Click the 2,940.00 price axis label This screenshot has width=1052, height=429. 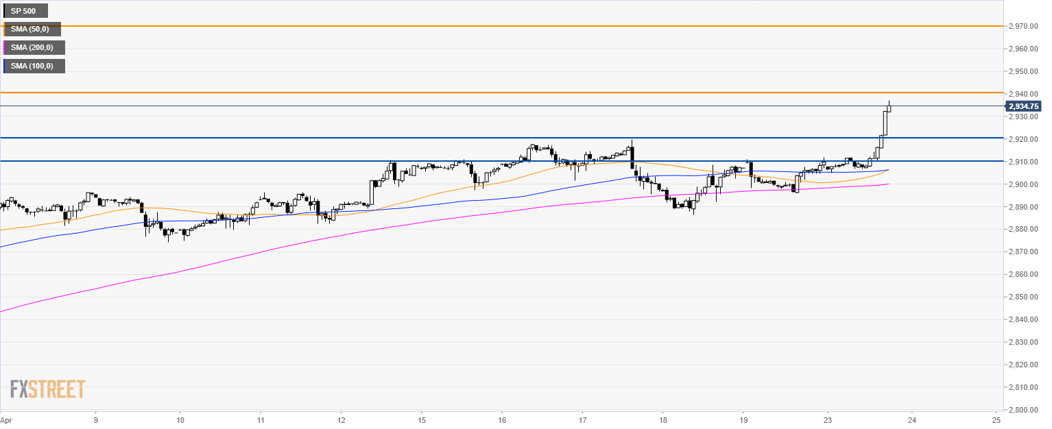[1023, 94]
